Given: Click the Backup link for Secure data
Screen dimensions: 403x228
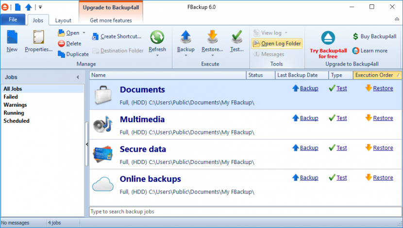Looking at the screenshot, I should 309,148.
